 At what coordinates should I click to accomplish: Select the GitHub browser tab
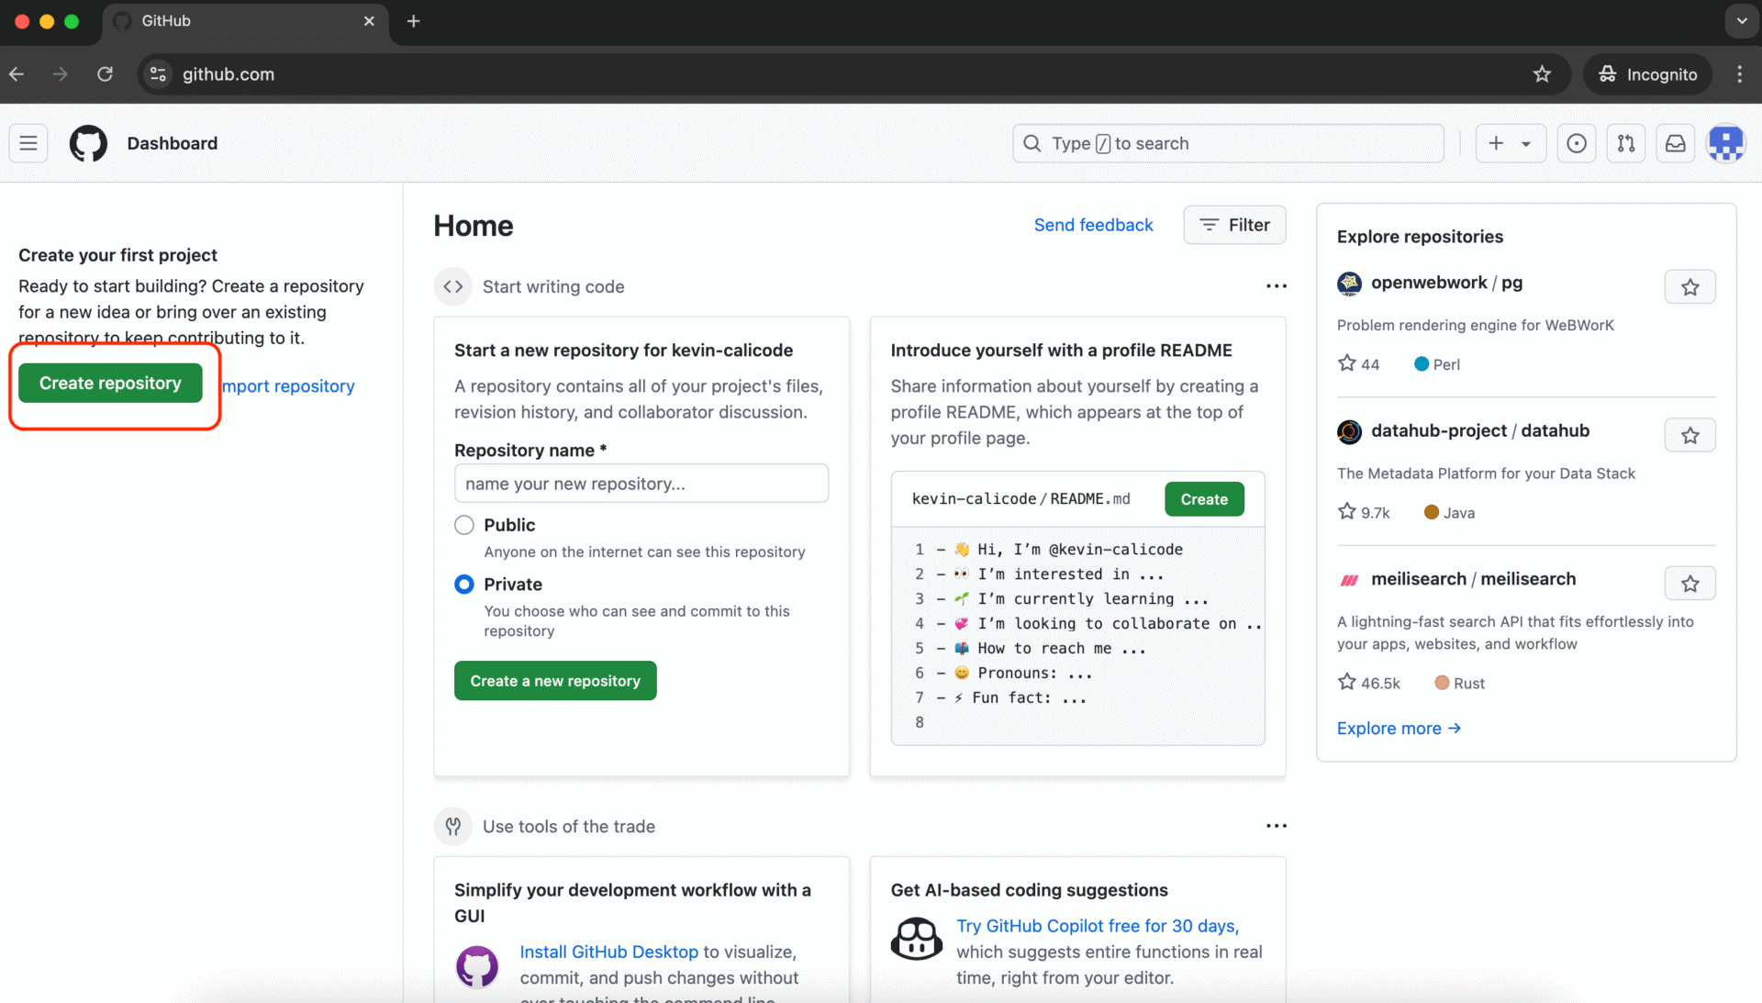(x=246, y=21)
